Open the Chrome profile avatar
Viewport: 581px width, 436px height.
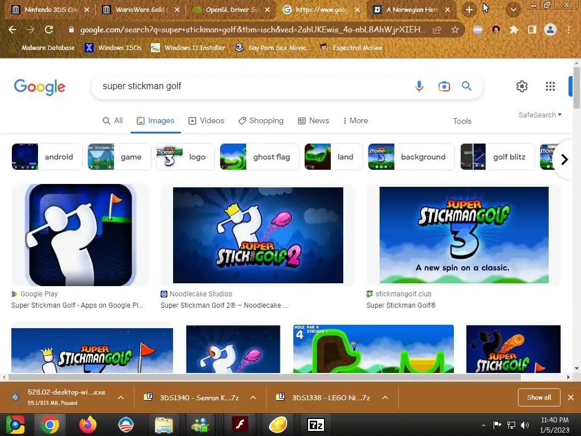550,30
